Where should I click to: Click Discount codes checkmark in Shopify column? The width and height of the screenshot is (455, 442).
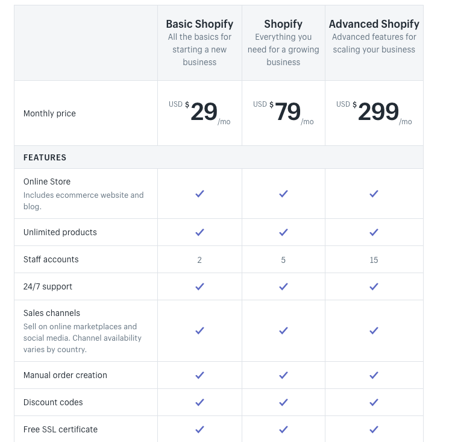283,402
